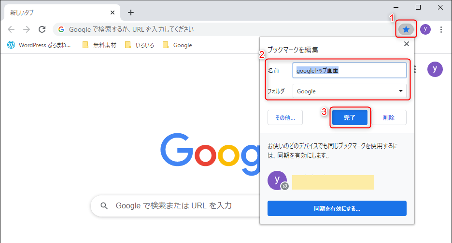
Task: Open the WordPress ぶろまね bookmark
Action: (x=39, y=45)
